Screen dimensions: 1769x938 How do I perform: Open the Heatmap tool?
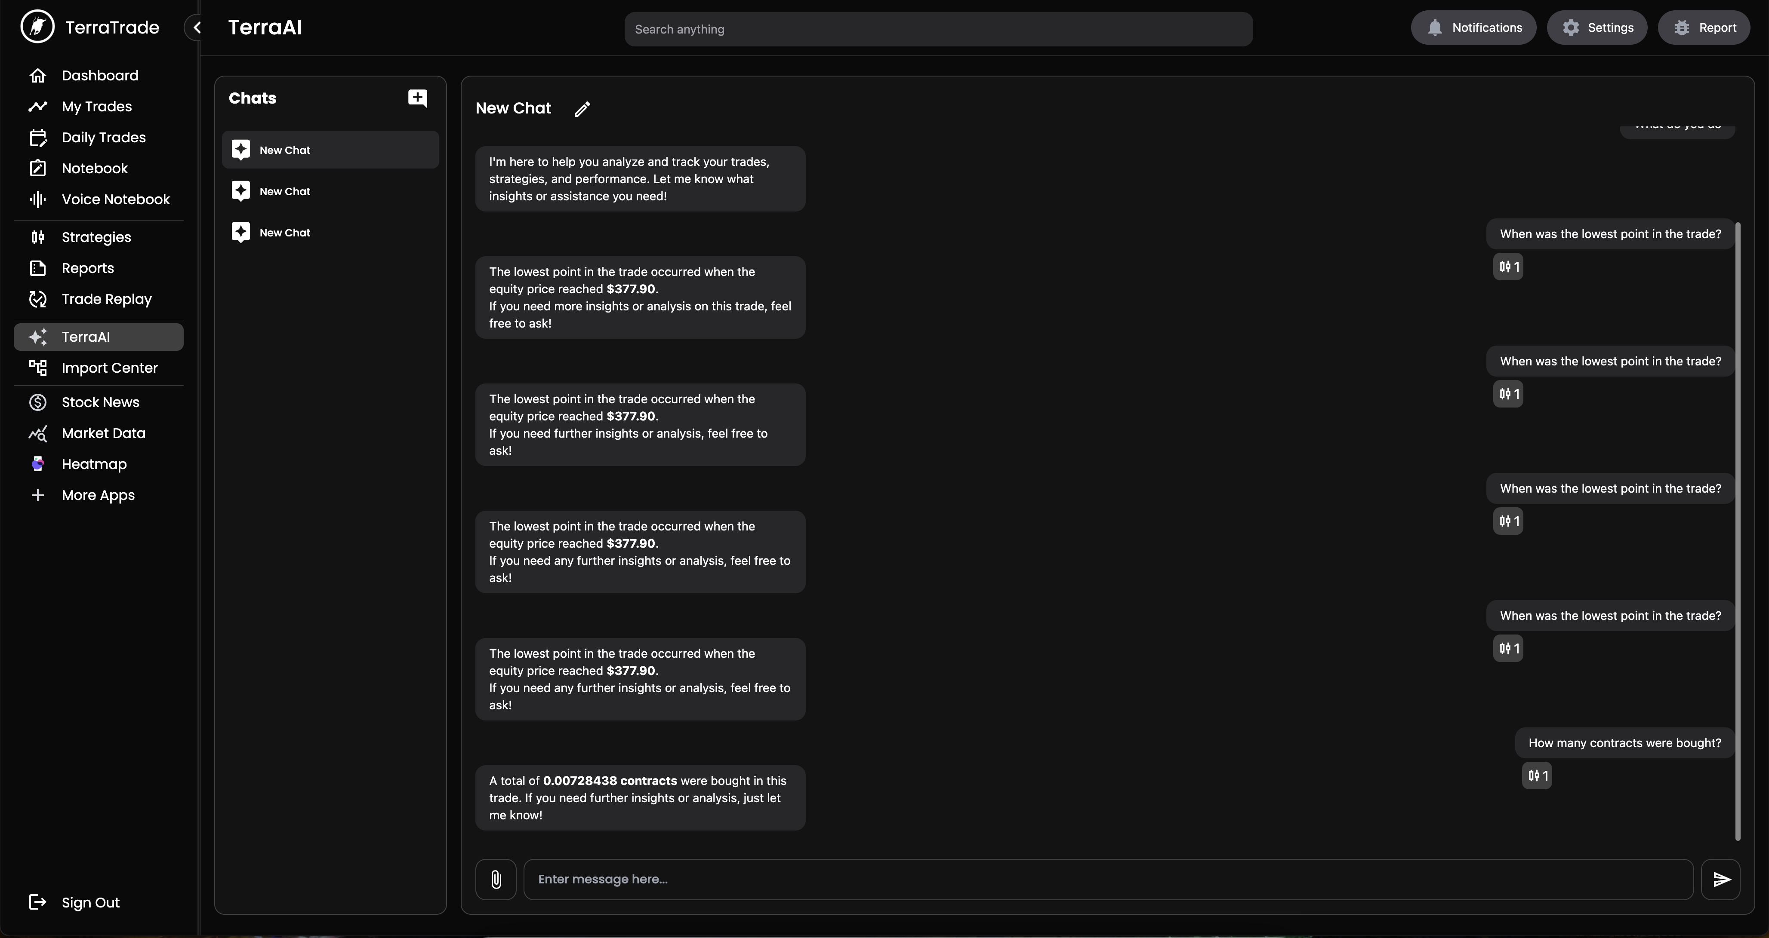38,464
